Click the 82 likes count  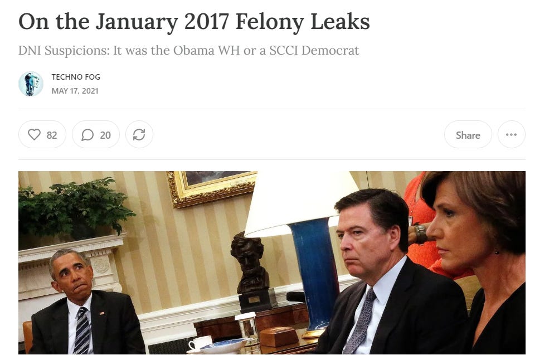tap(52, 135)
